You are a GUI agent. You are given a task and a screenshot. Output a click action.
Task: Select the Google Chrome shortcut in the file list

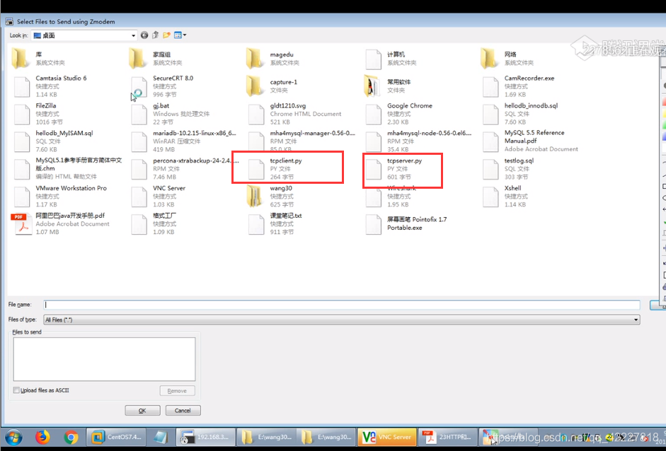point(399,114)
